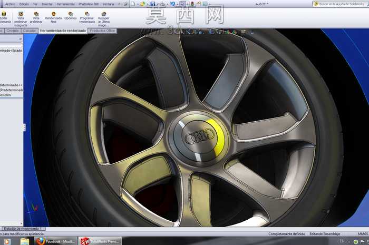
Task: Expand the New document dropdown arrow
Action: 138,4
